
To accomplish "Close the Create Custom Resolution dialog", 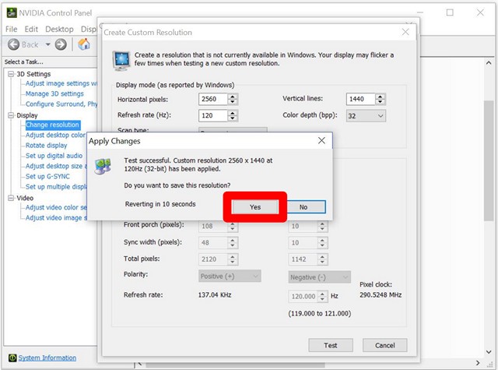I will point(405,32).
